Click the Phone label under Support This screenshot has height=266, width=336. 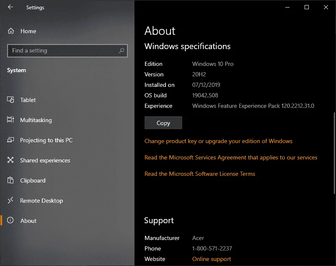153,249
